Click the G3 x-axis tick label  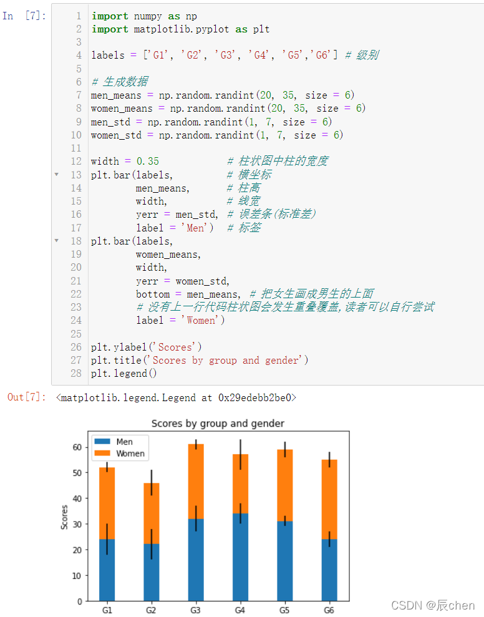[196, 610]
